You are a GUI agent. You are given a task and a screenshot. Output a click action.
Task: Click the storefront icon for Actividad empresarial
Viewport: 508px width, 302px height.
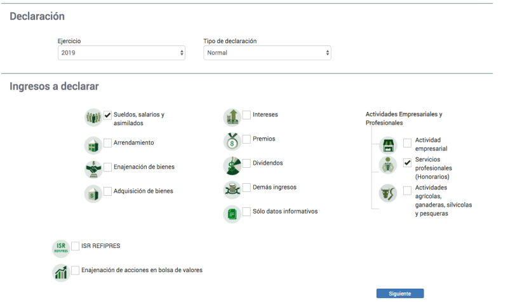click(x=388, y=145)
